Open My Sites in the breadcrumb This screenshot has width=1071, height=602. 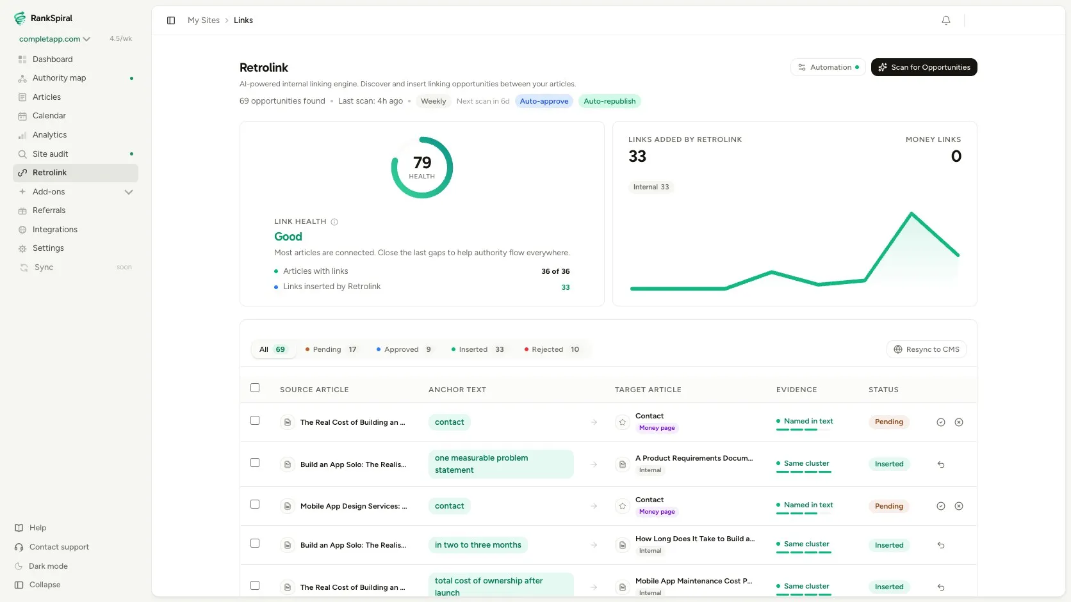pyautogui.click(x=204, y=20)
